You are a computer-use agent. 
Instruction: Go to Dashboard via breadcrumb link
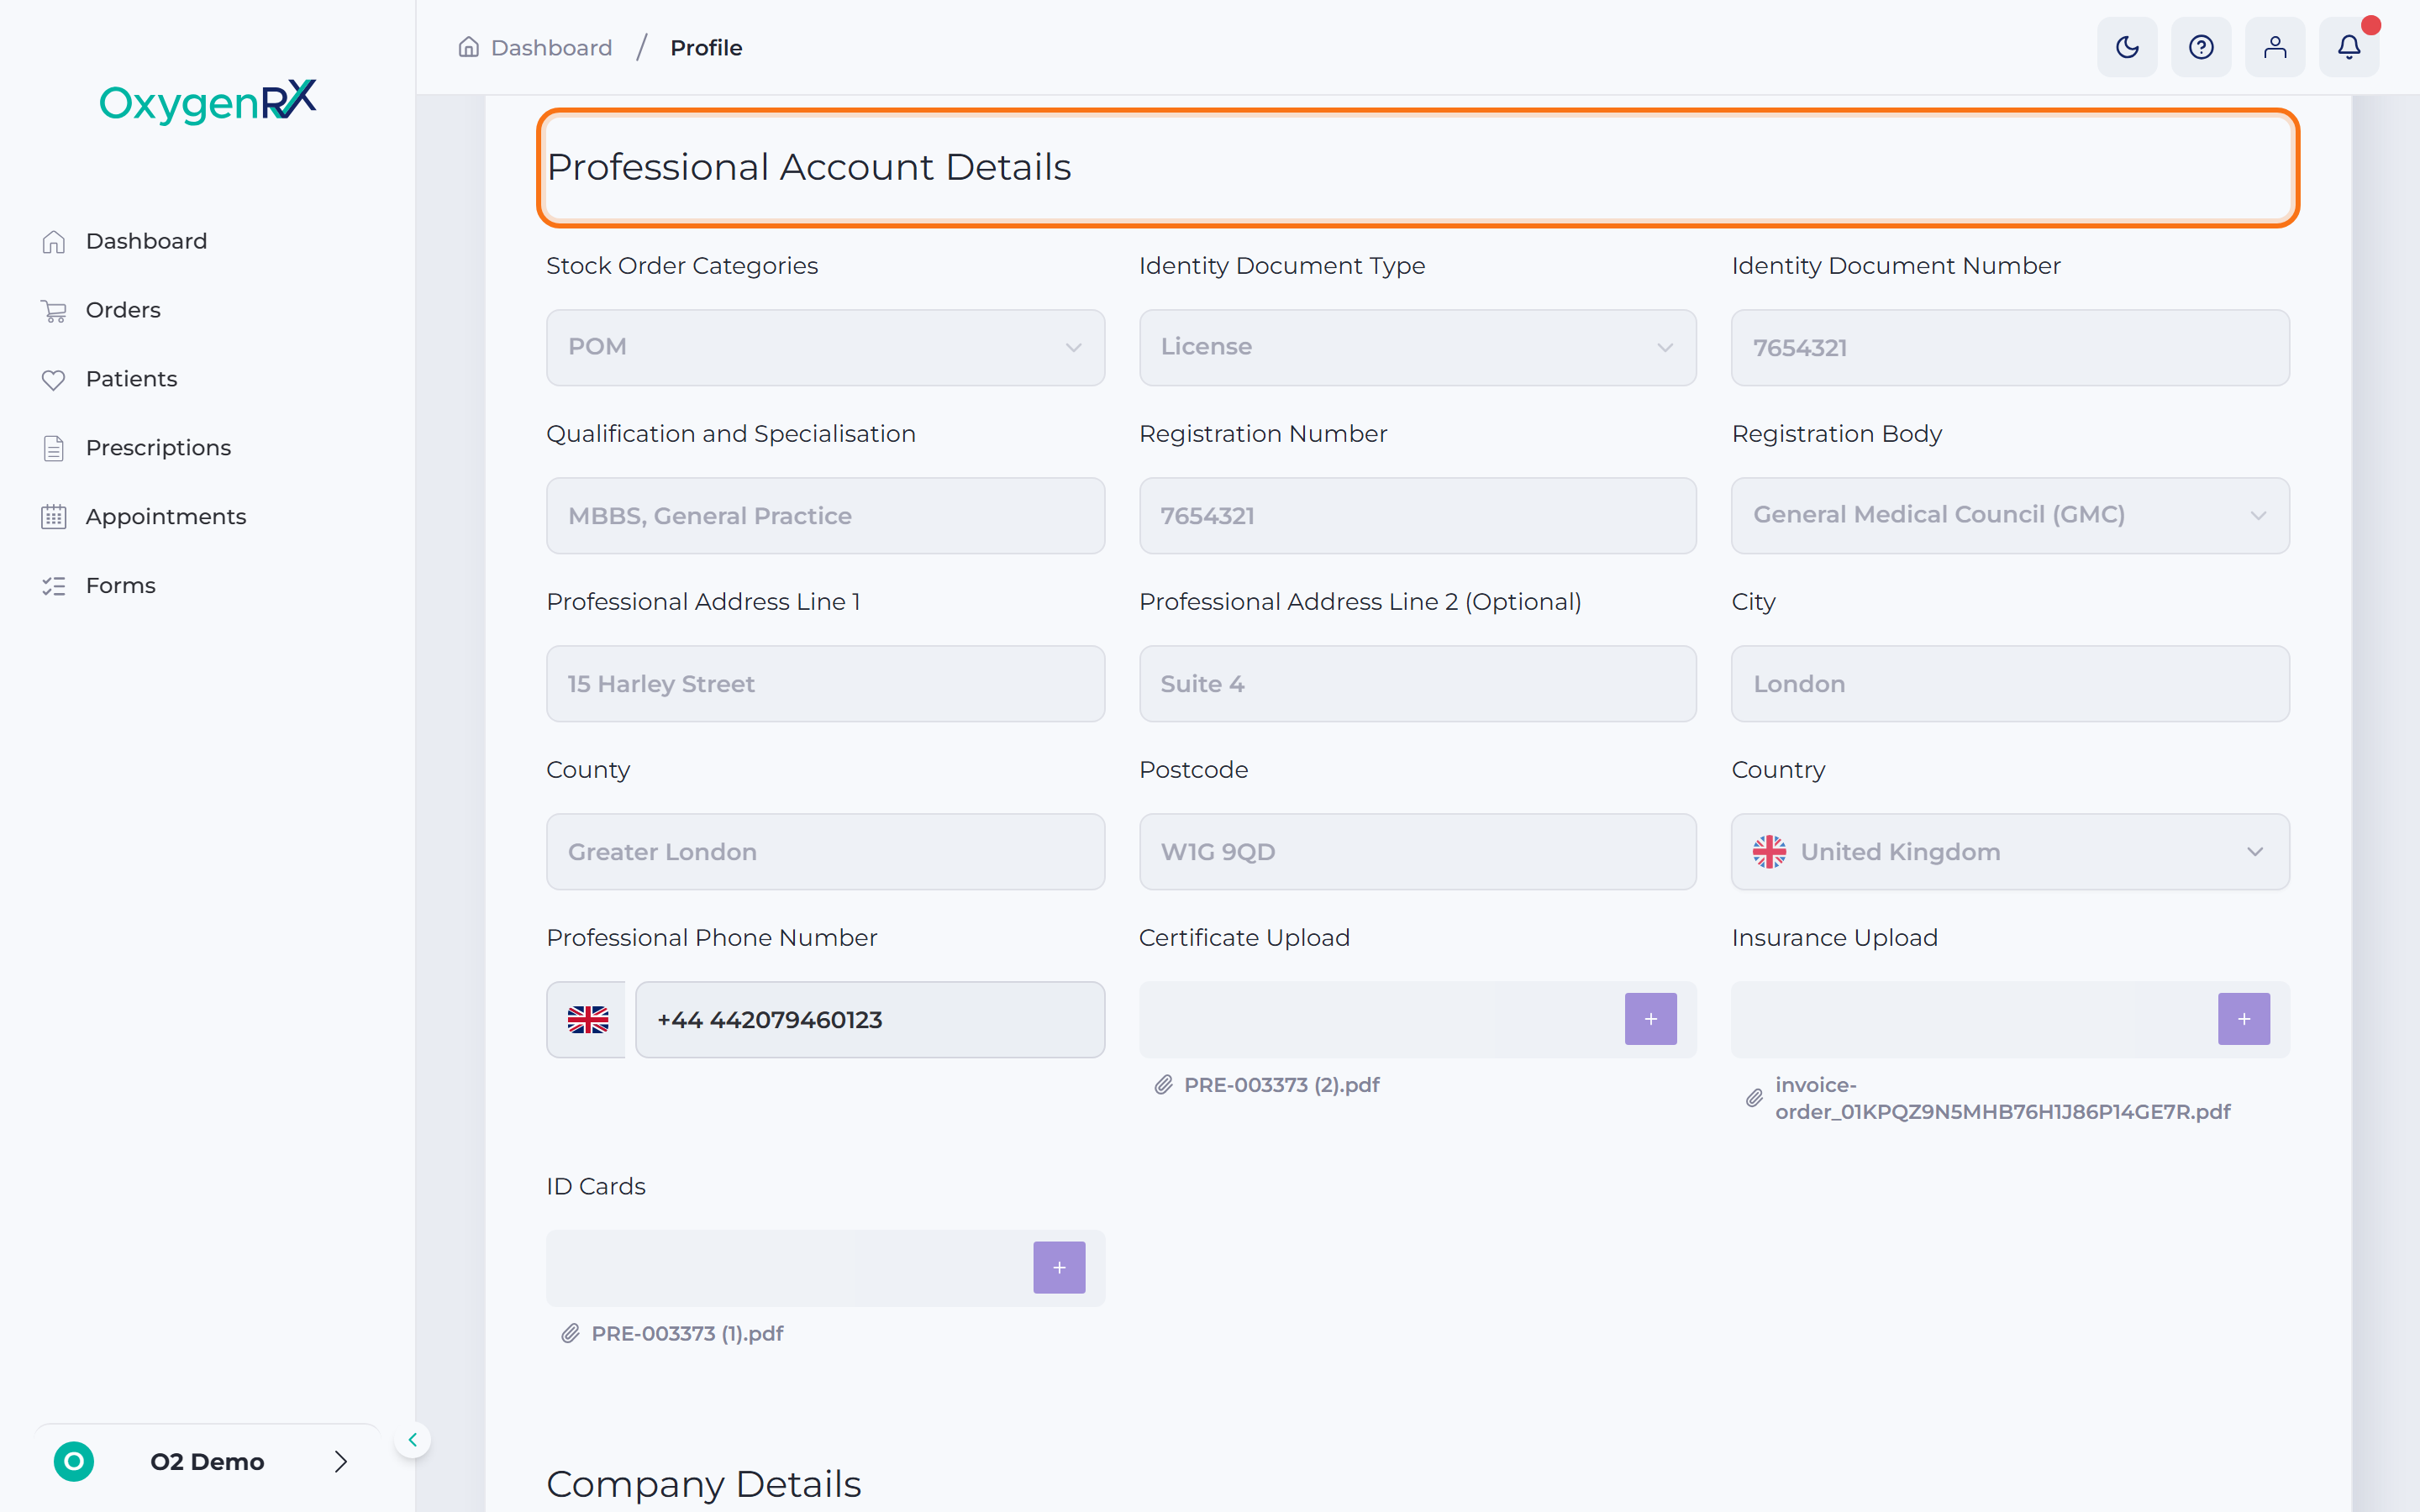tap(551, 48)
